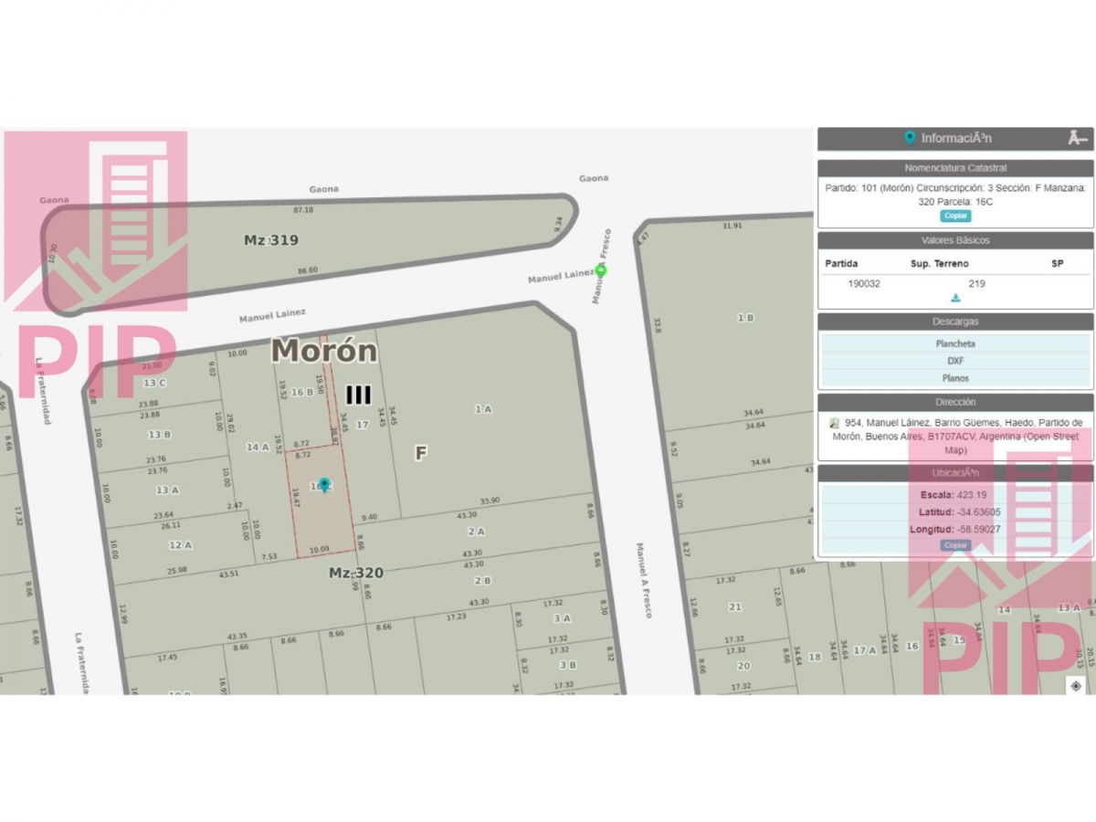Click the Escala value 423.19
The image size is (1096, 822).
click(x=974, y=494)
